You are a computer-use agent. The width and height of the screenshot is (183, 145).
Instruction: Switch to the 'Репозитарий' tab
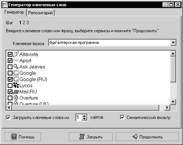pyautogui.click(x=40, y=13)
